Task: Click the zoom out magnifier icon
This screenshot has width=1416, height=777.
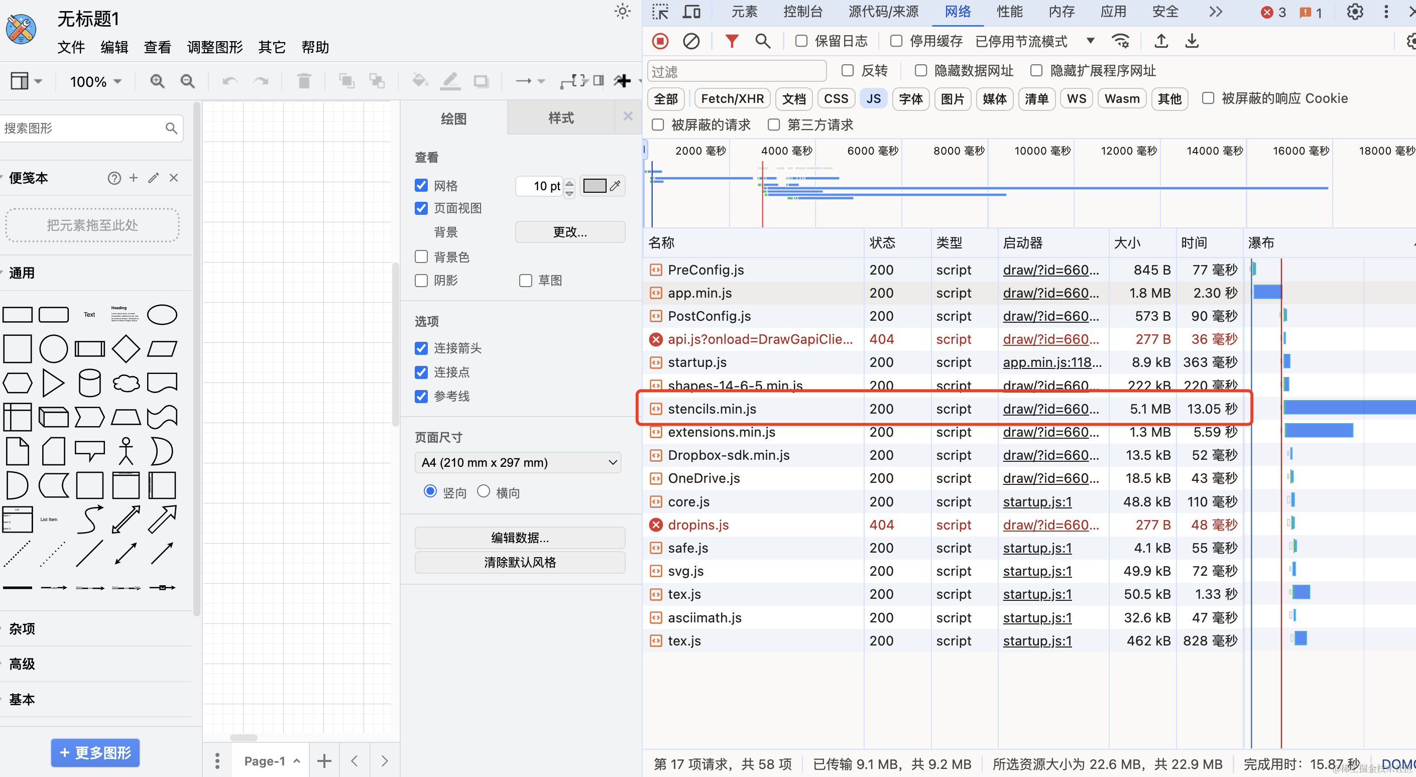Action: point(187,81)
